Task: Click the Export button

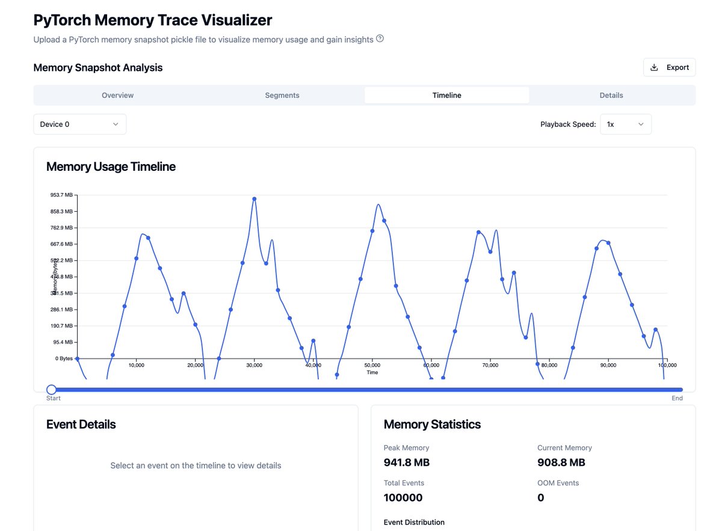Action: [x=669, y=67]
